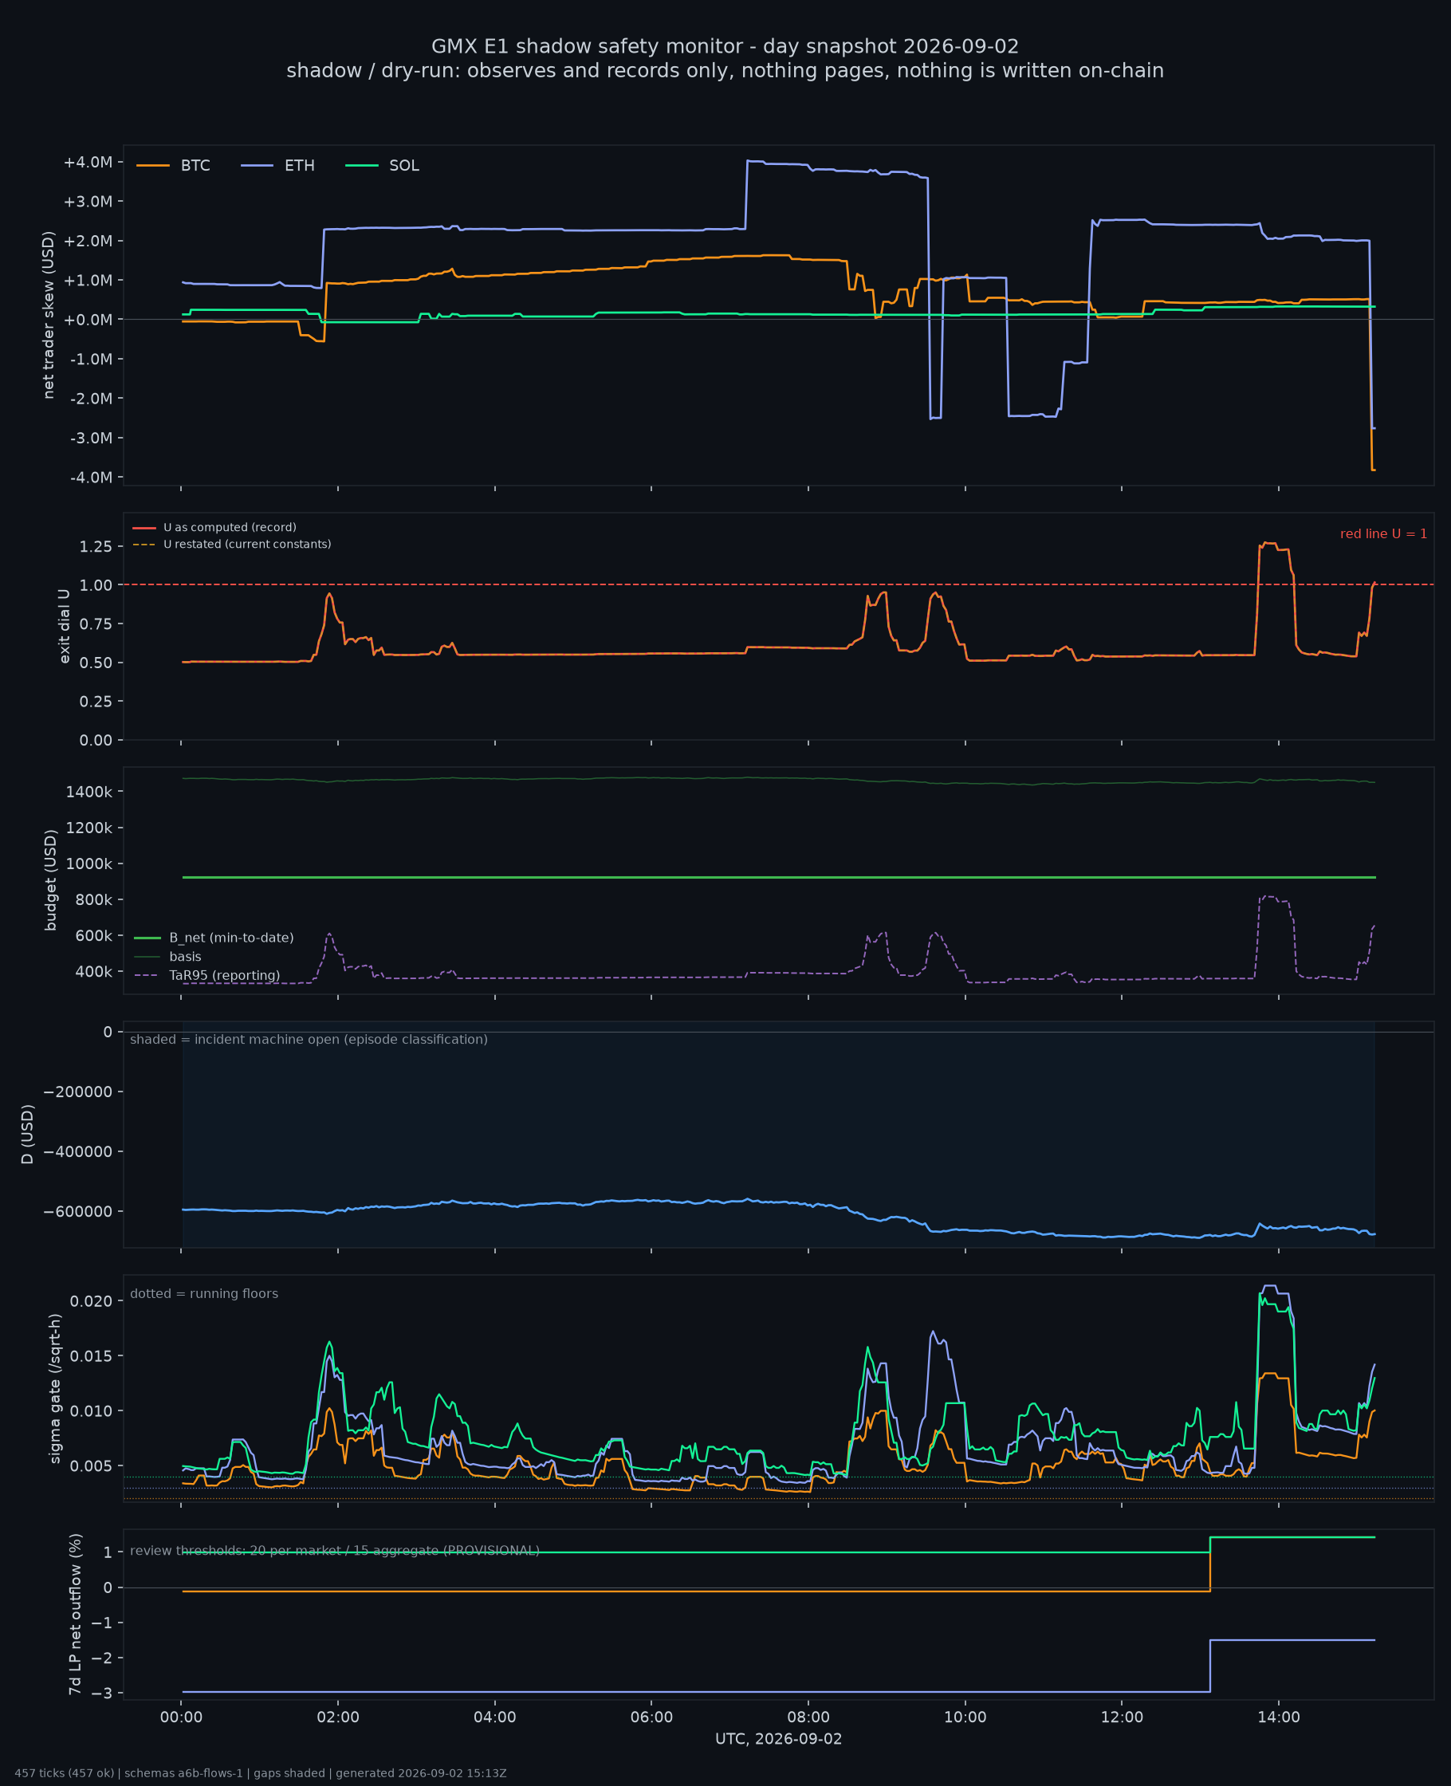This screenshot has height=1786, width=1451.
Task: Click the thin dark-green basis legend line
Action: point(147,957)
